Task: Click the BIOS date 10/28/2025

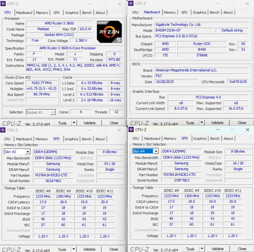Action: (x=176, y=82)
